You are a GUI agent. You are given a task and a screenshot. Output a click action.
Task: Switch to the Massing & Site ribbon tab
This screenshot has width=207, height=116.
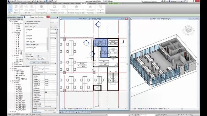tap(57, 4)
